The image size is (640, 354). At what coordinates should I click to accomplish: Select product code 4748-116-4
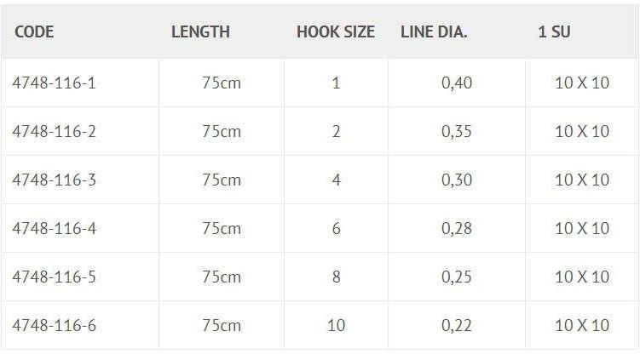click(x=54, y=228)
